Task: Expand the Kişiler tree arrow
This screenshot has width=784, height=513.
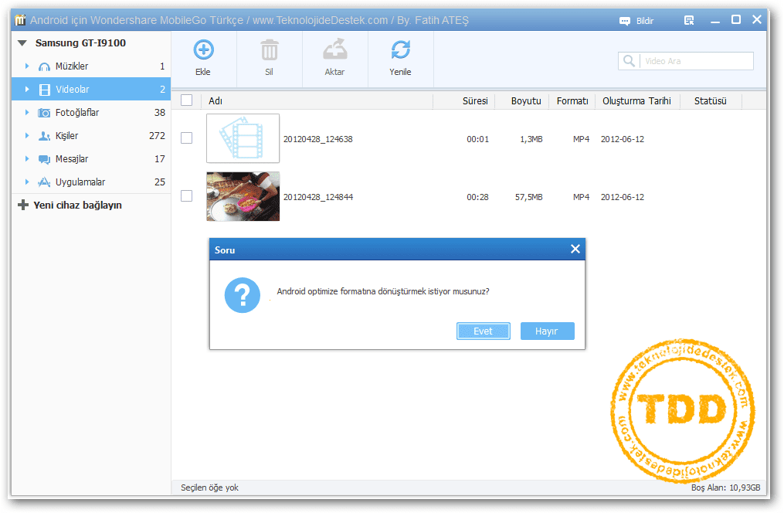Action: click(27, 135)
